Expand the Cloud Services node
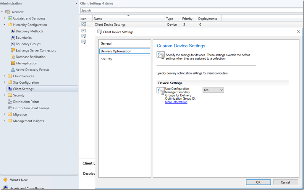Image resolution: width=304 pixels, height=190 pixels. point(4,76)
